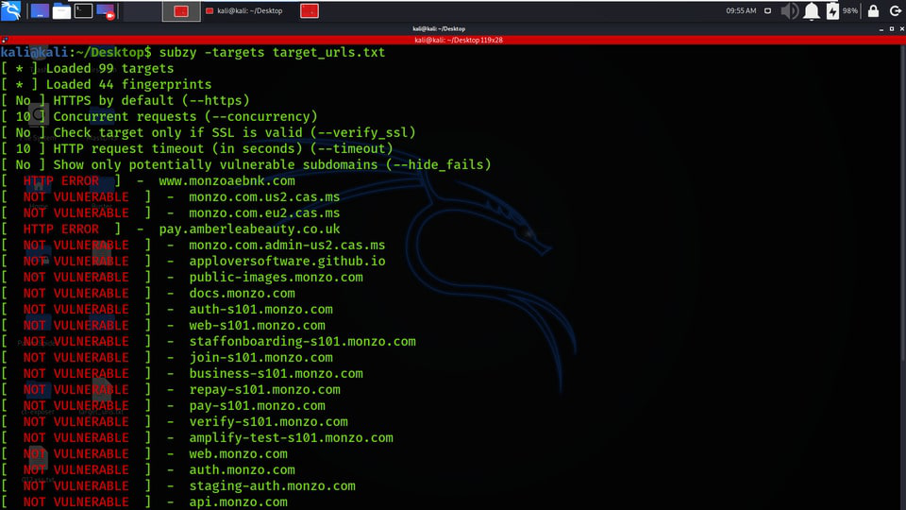The image size is (906, 510).
Task: Click www.monzoaebnk.com entry
Action: pyautogui.click(x=227, y=181)
